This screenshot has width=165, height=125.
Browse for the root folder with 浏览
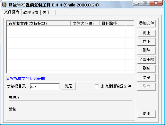68,86
